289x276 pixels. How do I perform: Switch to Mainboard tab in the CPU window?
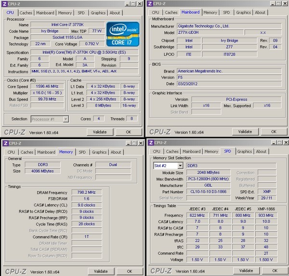click(x=45, y=13)
